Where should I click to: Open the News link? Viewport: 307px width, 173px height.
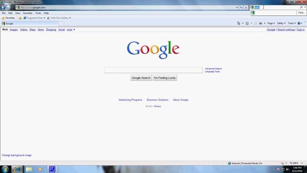coord(41,30)
